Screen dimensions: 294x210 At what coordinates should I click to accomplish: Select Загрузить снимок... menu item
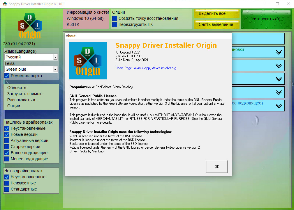(x=26, y=94)
